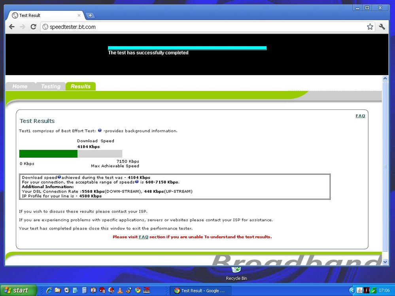The image size is (395, 296).
Task: Switch to the Home tab
Action: click(x=20, y=86)
